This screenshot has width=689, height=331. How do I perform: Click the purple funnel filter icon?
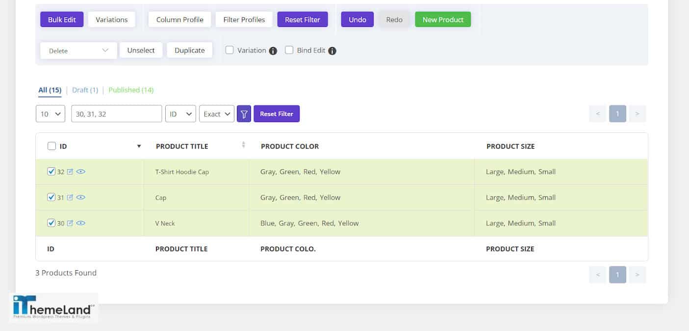[244, 114]
